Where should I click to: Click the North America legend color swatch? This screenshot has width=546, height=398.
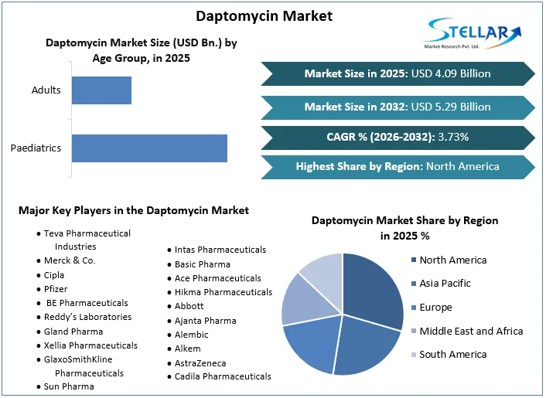click(413, 260)
